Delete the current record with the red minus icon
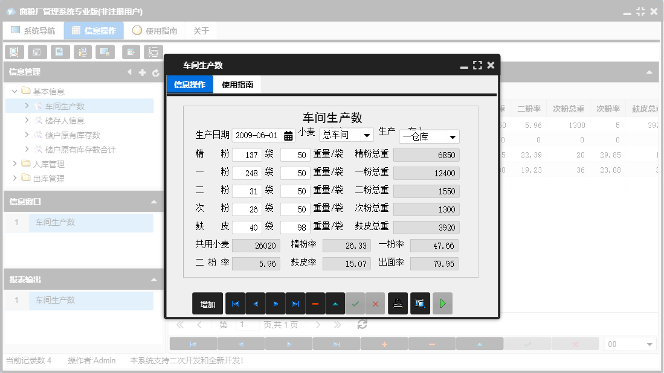The height and width of the screenshot is (373, 664). pyautogui.click(x=315, y=304)
